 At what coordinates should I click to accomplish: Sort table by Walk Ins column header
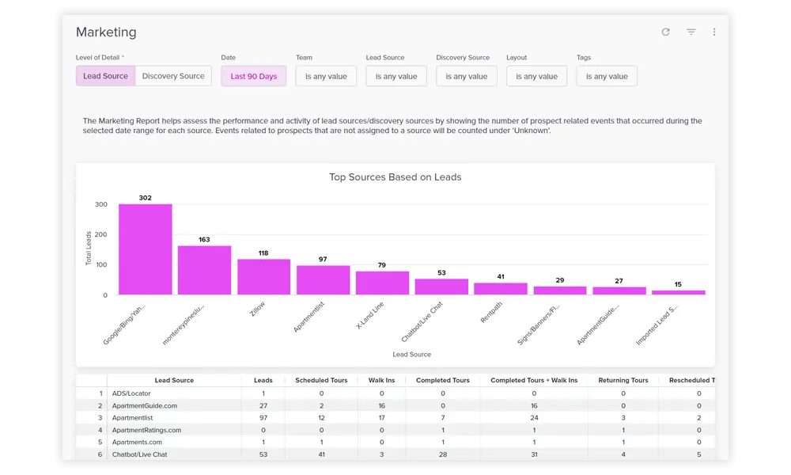tap(381, 380)
